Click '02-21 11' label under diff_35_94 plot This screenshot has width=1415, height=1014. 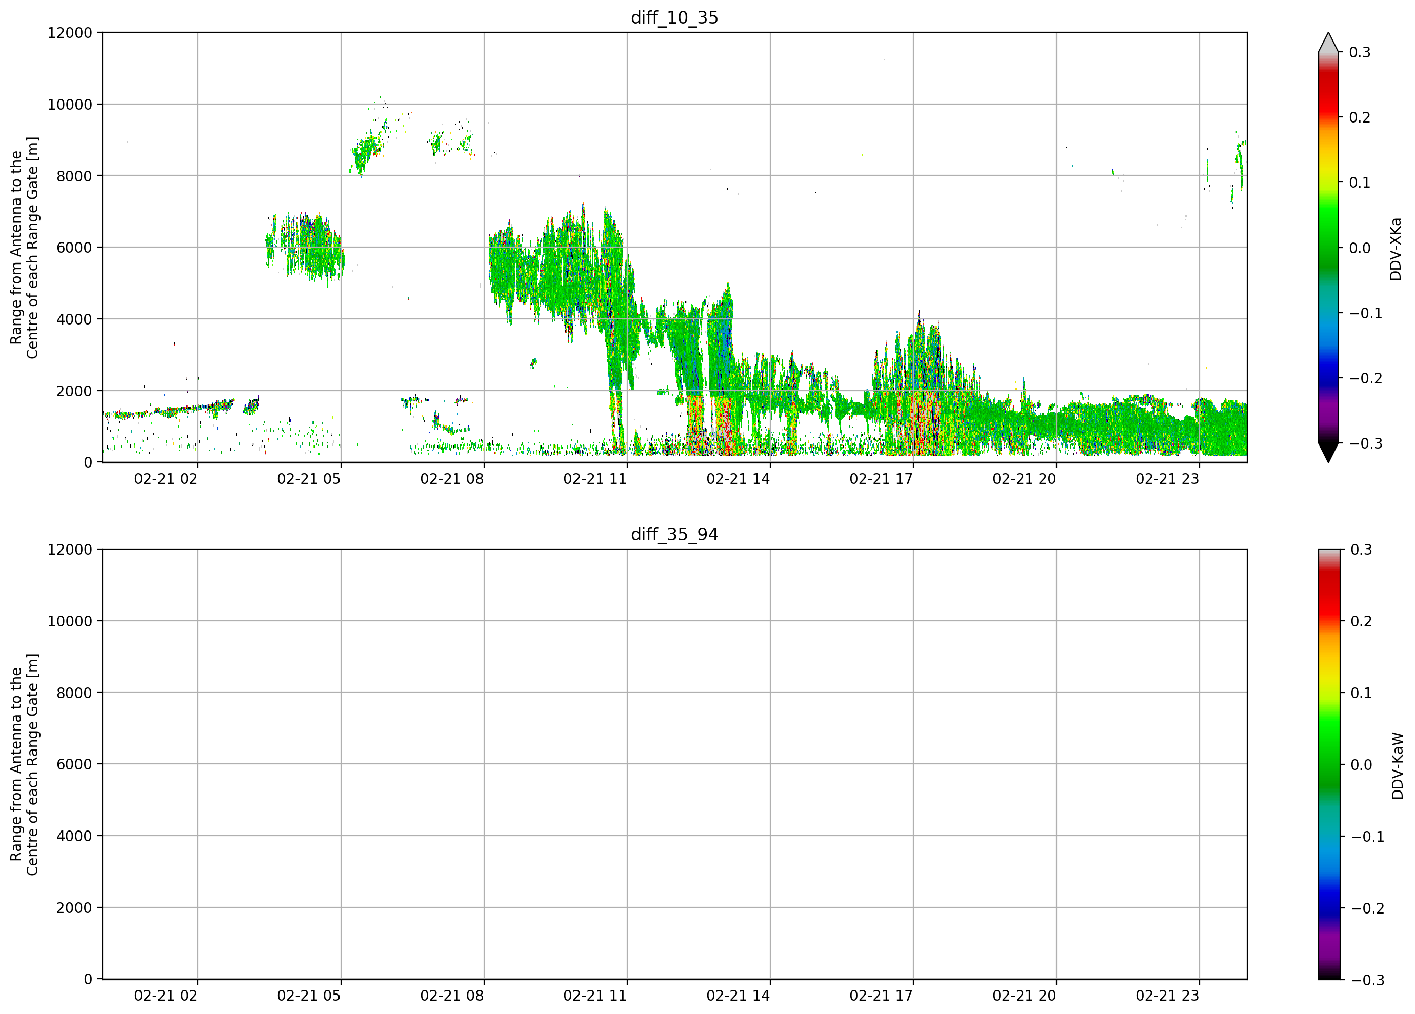coord(595,996)
